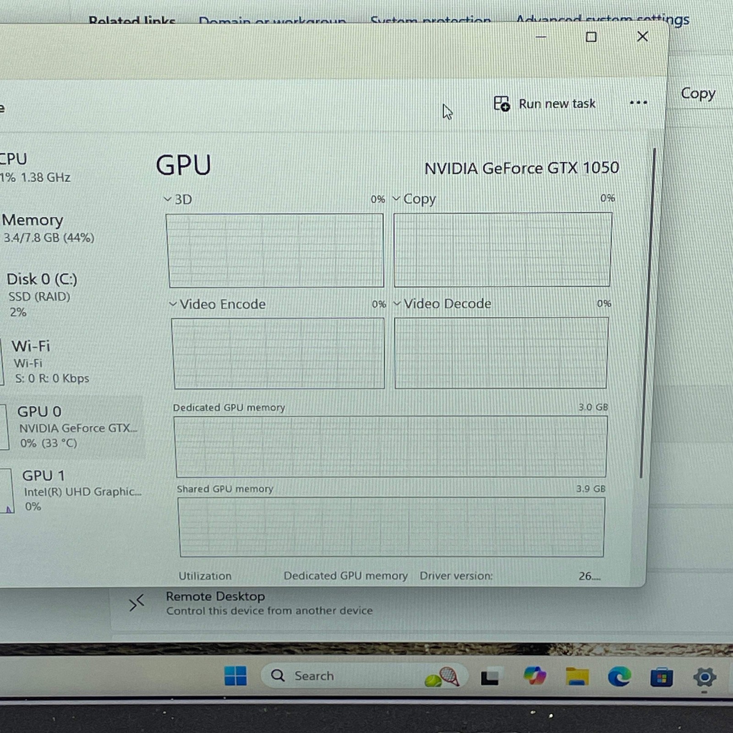This screenshot has width=733, height=733.
Task: Open the three-dots more options menu
Action: tap(638, 103)
